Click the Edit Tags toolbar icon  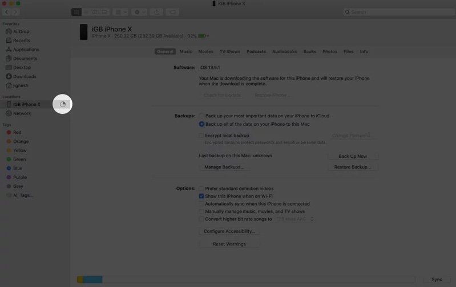pyautogui.click(x=172, y=12)
